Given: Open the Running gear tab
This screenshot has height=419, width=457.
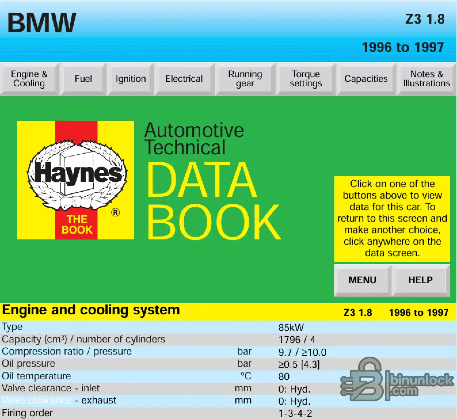Looking at the screenshot, I should [245, 79].
